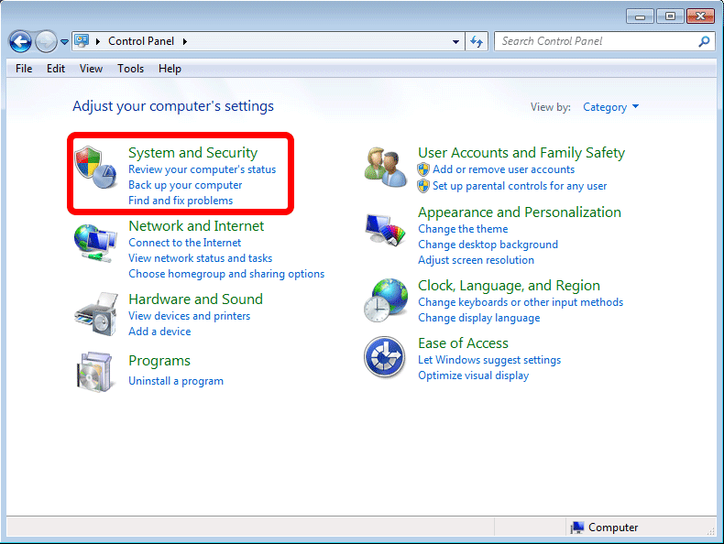Click the Control Panel icon in address bar

(82, 41)
